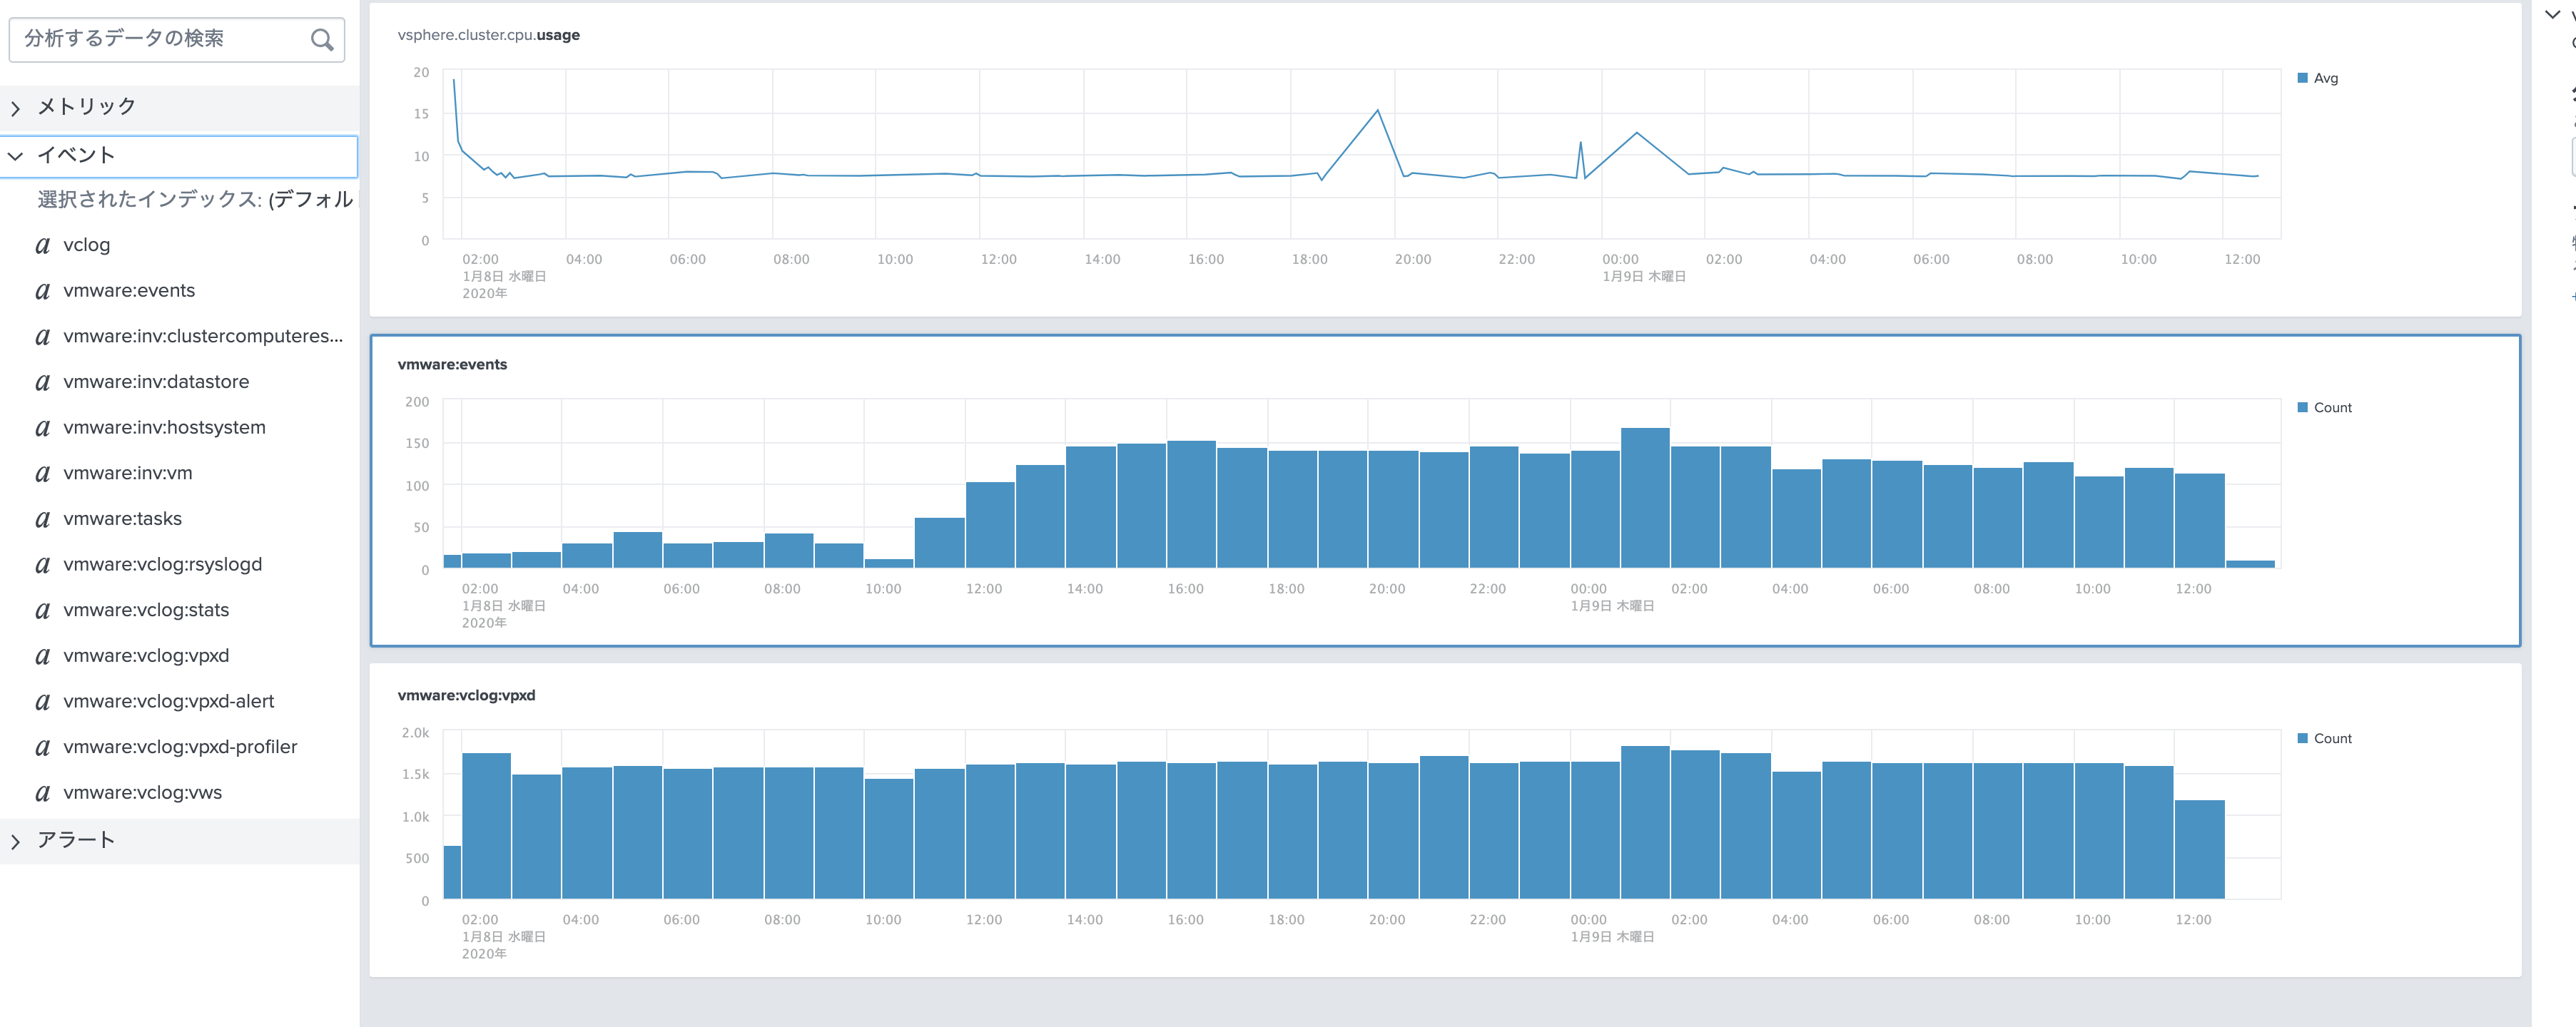Select vmware:vclog:rsyslogd in the list
Viewport: 2576px width, 1027px height.
(162, 564)
